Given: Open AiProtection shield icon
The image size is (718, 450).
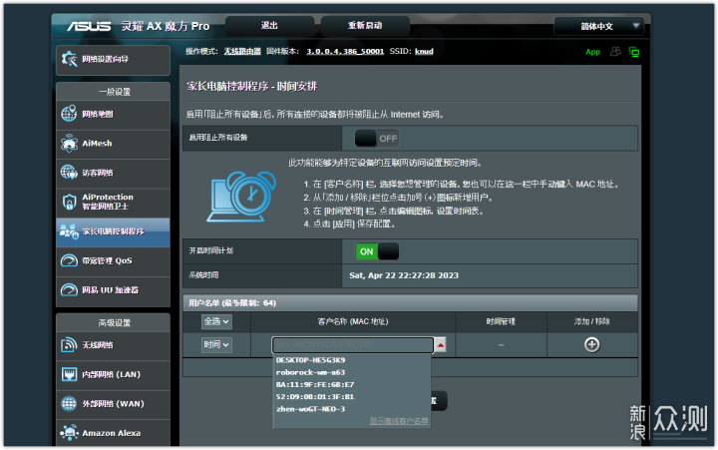Looking at the screenshot, I should [x=69, y=202].
